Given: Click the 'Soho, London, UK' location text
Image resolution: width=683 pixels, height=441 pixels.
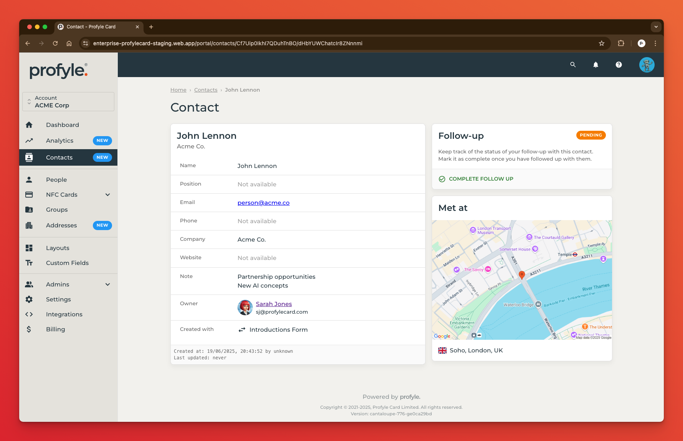Looking at the screenshot, I should (x=476, y=350).
